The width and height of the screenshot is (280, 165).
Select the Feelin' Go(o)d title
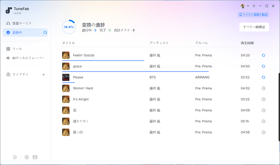coord(84,55)
